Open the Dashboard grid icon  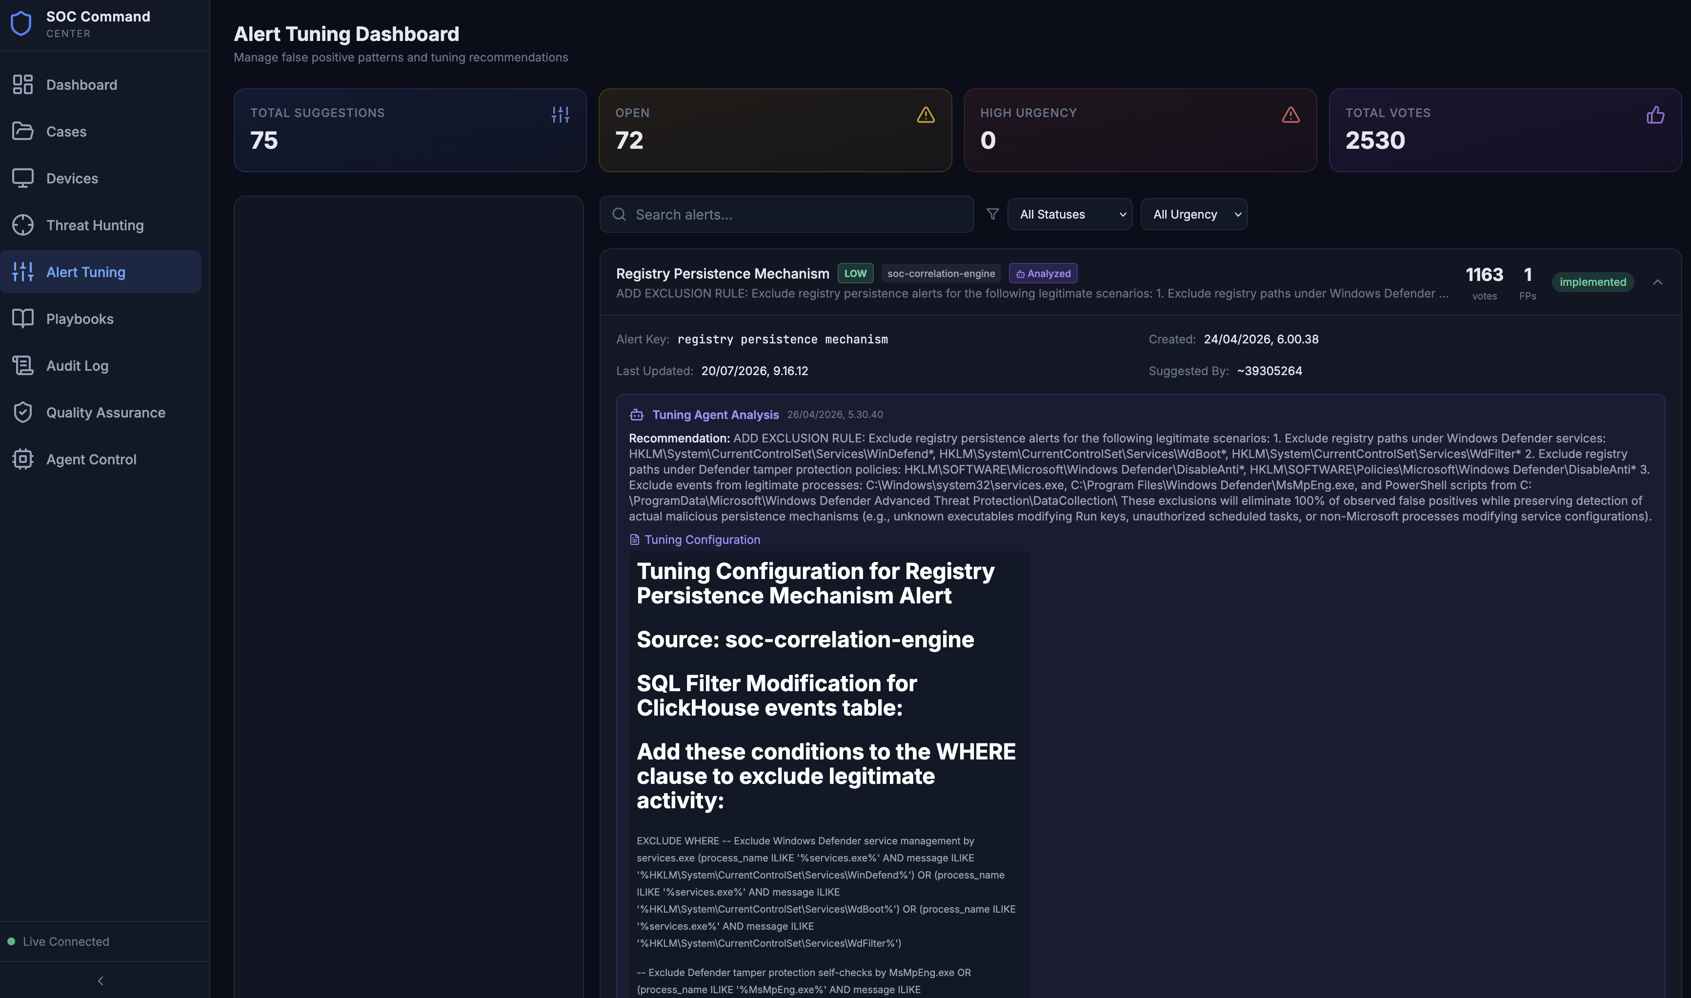tap(23, 85)
